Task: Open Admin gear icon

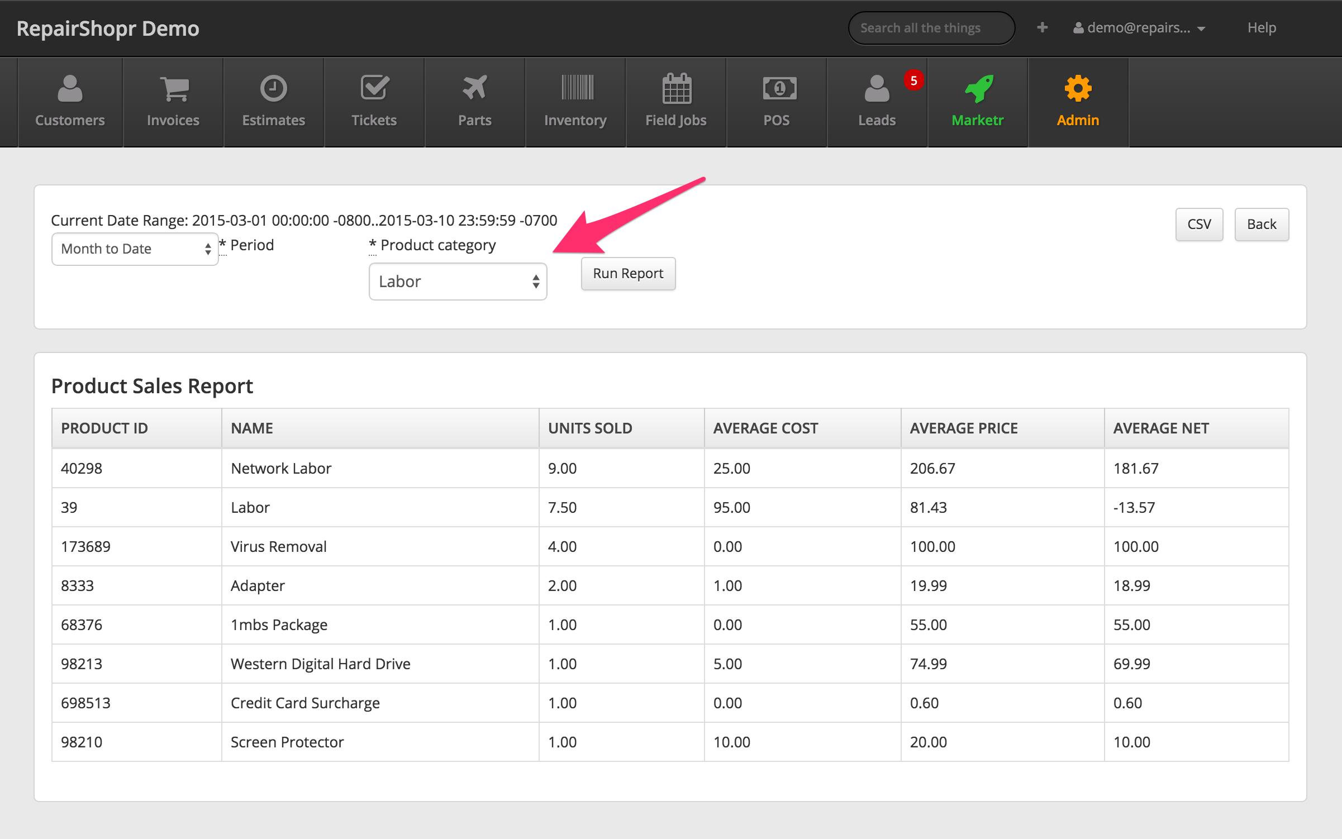Action: point(1078,88)
